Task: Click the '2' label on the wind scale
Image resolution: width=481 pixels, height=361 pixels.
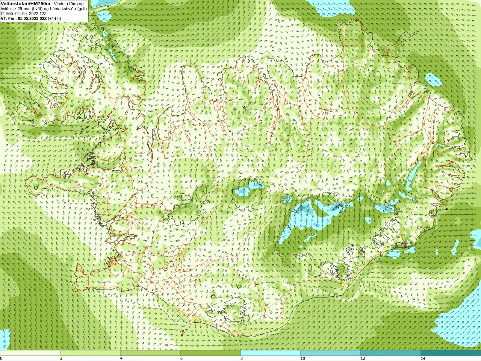Action: [x=61, y=358]
